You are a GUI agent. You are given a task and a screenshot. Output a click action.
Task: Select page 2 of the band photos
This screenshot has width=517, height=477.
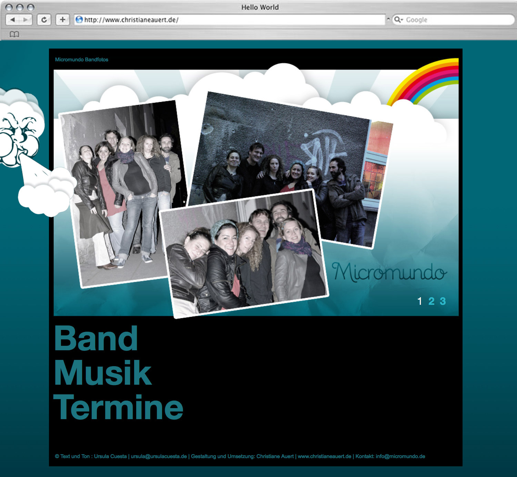[x=431, y=301]
